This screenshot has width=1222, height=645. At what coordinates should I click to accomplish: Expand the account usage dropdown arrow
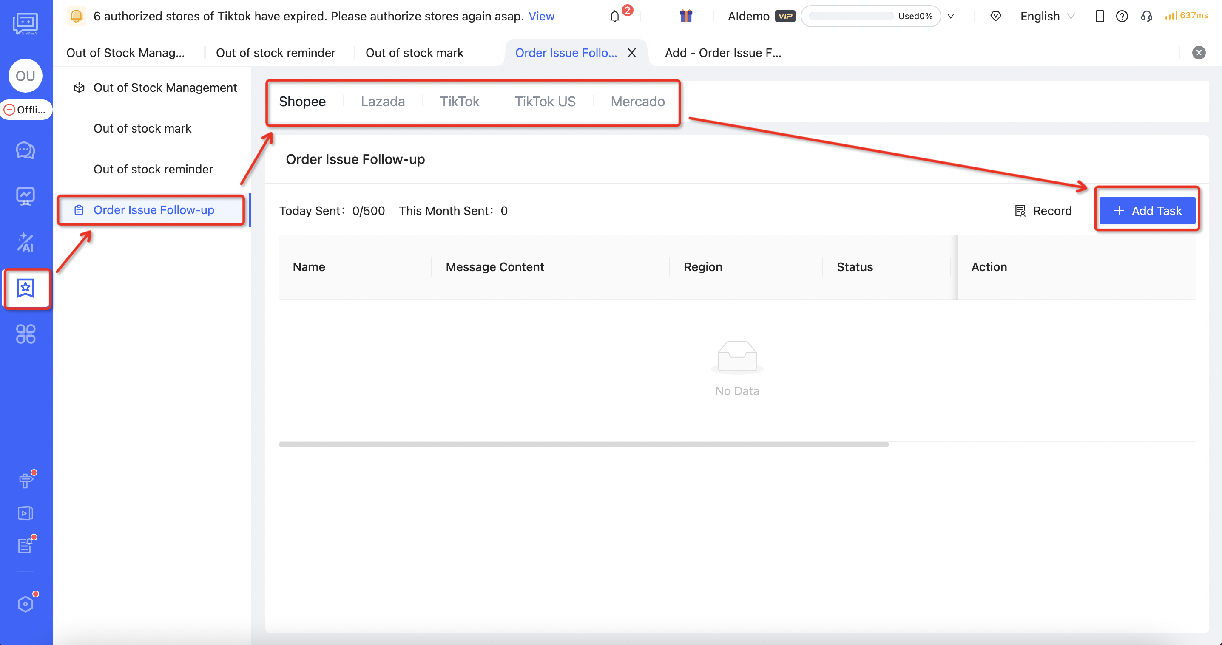951,16
